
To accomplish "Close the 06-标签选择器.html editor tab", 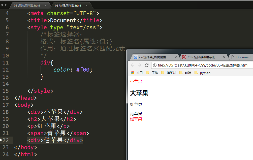I will click(86, 6).
